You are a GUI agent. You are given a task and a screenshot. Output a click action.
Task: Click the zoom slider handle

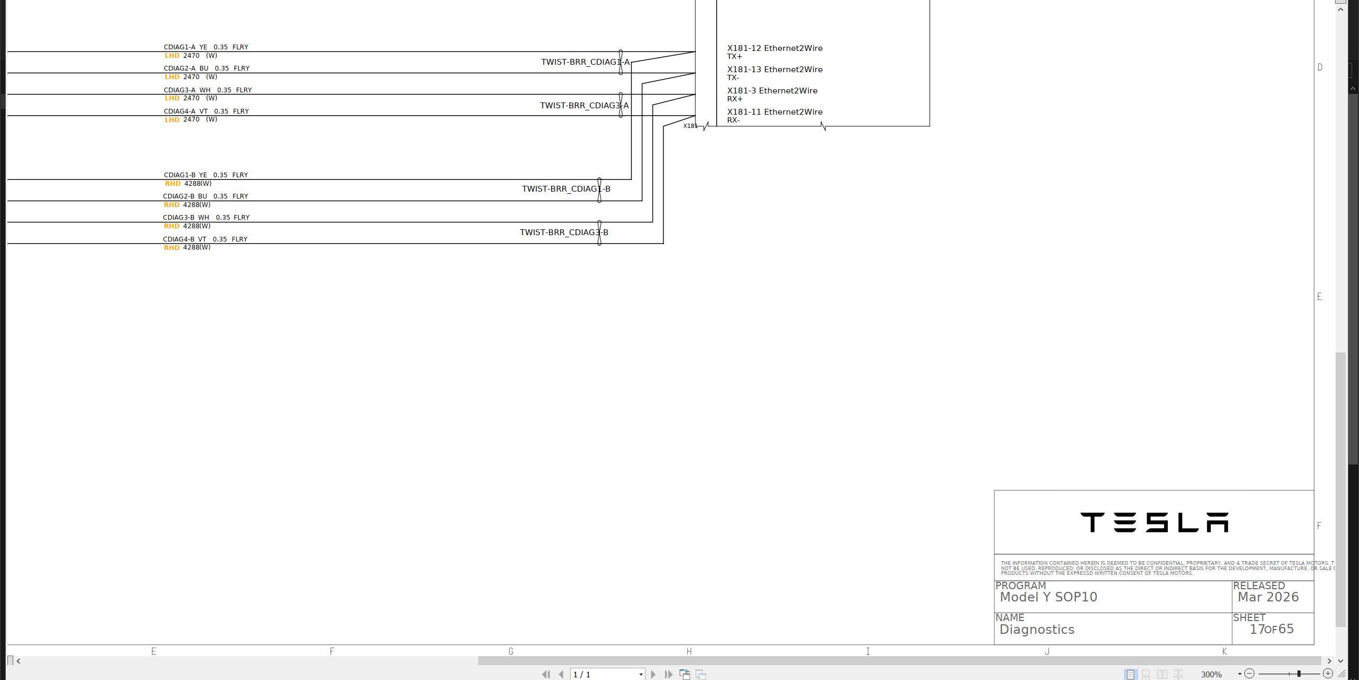pyautogui.click(x=1299, y=674)
